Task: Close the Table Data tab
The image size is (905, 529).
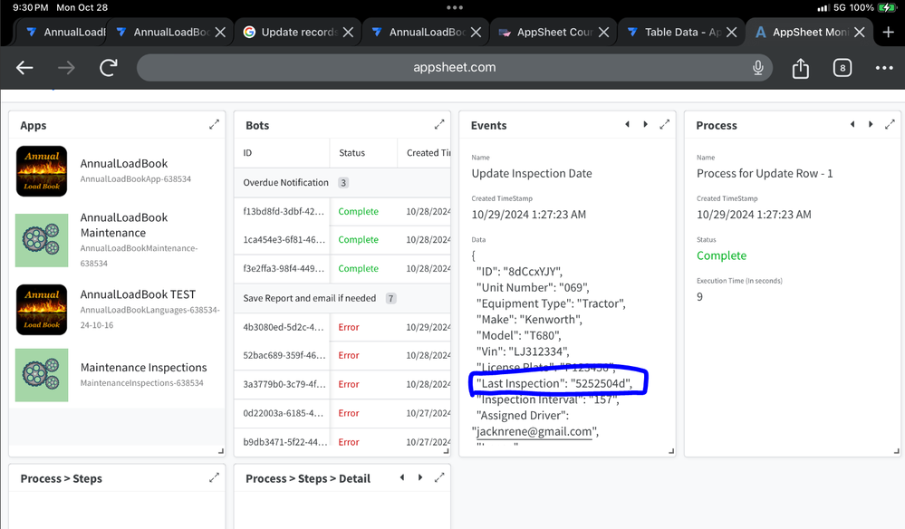Action: [x=731, y=33]
